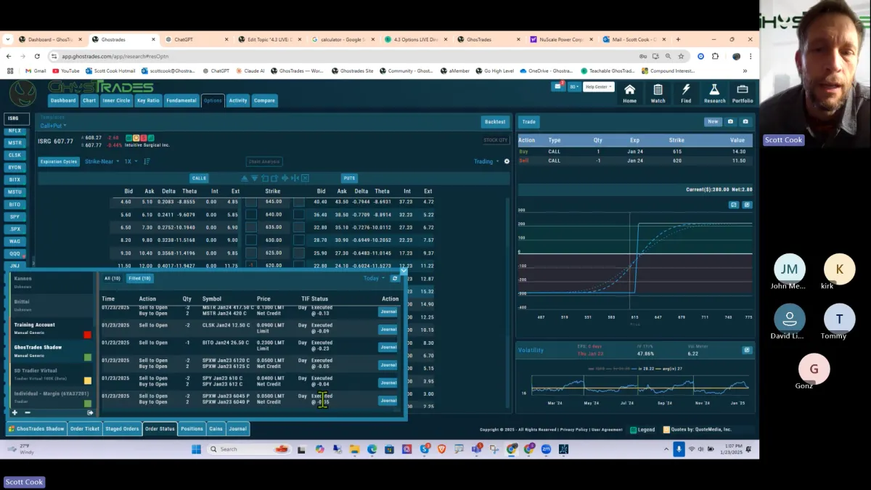The height and width of the screenshot is (490, 871).
Task: Toggle the call checkbox at strike 635.00
Action: (251, 227)
